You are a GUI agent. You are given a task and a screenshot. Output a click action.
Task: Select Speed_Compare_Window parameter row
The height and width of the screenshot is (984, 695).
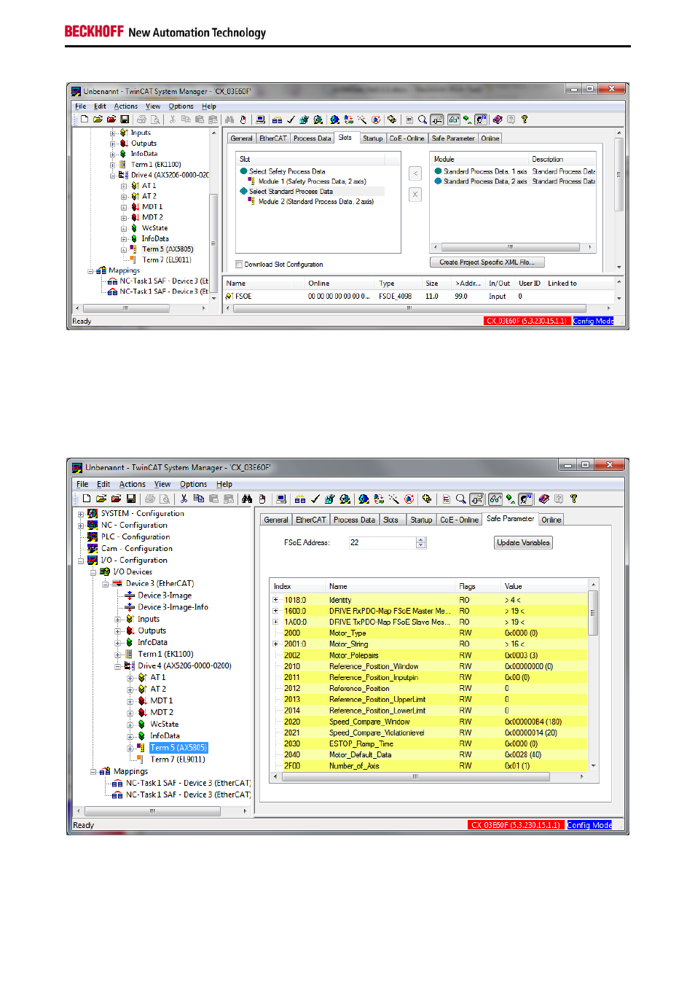coord(428,722)
